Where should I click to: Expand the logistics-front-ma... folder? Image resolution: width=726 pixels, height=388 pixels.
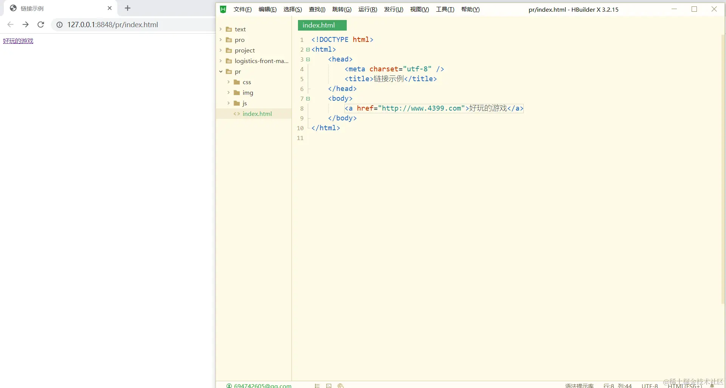point(220,61)
